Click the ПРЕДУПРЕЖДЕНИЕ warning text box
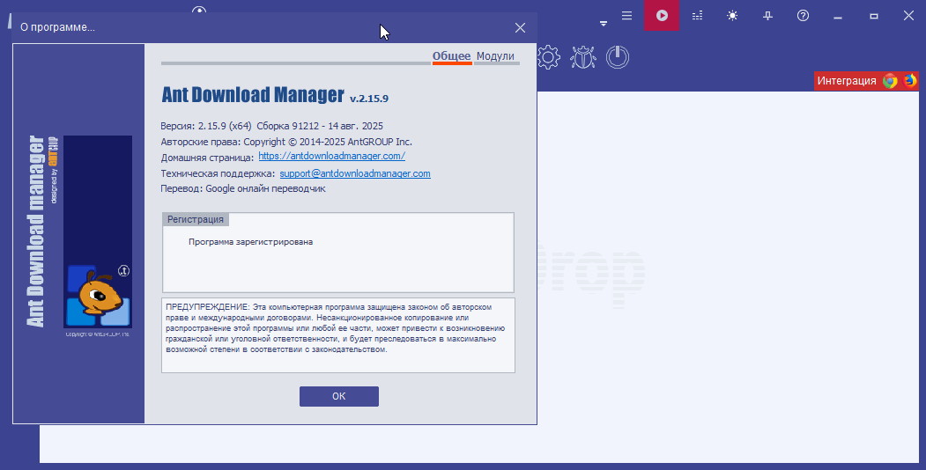 338,335
